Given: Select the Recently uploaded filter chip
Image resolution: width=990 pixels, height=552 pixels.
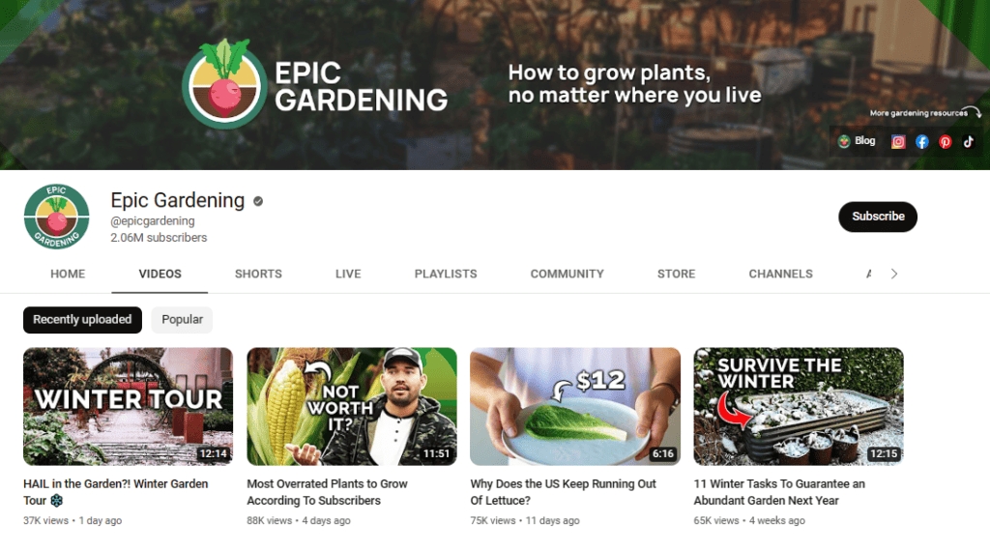Looking at the screenshot, I should point(83,320).
